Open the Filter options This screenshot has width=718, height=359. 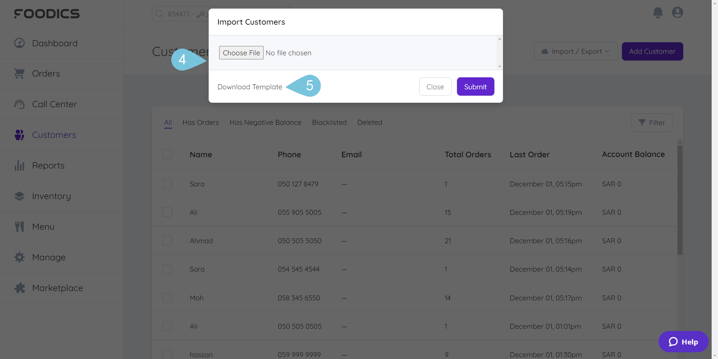[x=652, y=123]
